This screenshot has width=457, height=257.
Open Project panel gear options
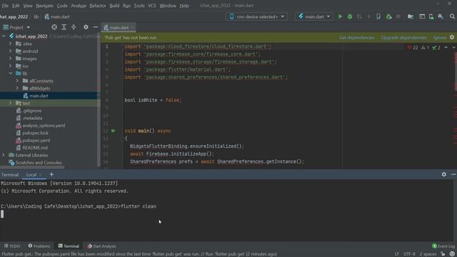click(x=86, y=27)
